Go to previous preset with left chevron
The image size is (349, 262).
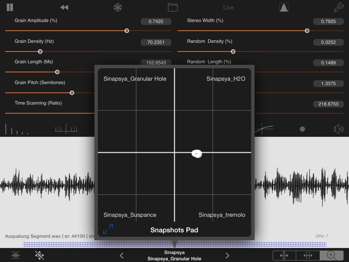pos(122,255)
